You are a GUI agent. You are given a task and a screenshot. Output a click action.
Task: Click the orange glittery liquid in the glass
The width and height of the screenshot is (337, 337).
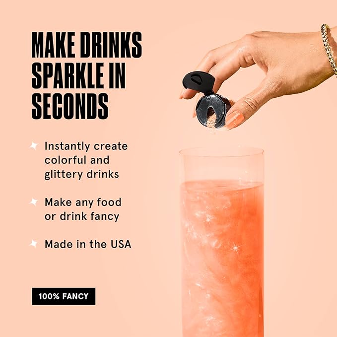pyautogui.click(x=222, y=259)
